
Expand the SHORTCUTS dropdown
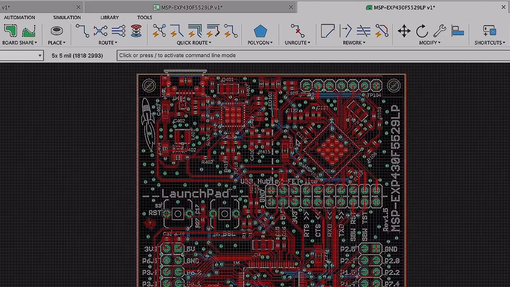[x=490, y=43]
